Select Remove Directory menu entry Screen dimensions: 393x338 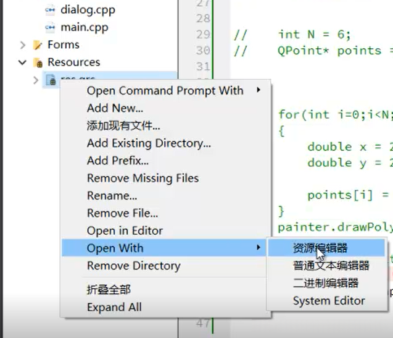point(165,266)
